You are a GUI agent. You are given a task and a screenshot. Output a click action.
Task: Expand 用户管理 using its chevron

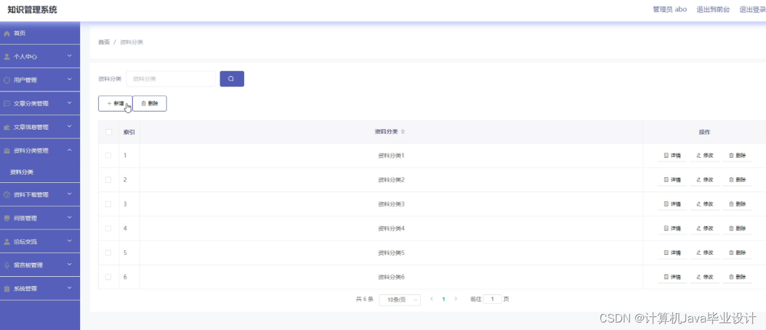click(70, 80)
